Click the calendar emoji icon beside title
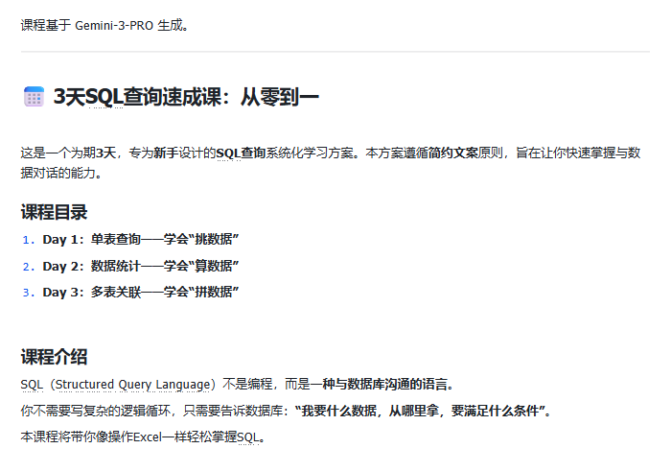This screenshot has width=671, height=472. coord(34,96)
